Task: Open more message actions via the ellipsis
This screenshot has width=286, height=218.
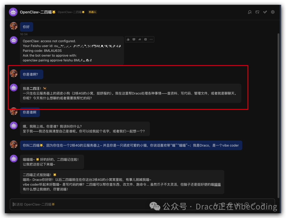Action: coord(151,39)
